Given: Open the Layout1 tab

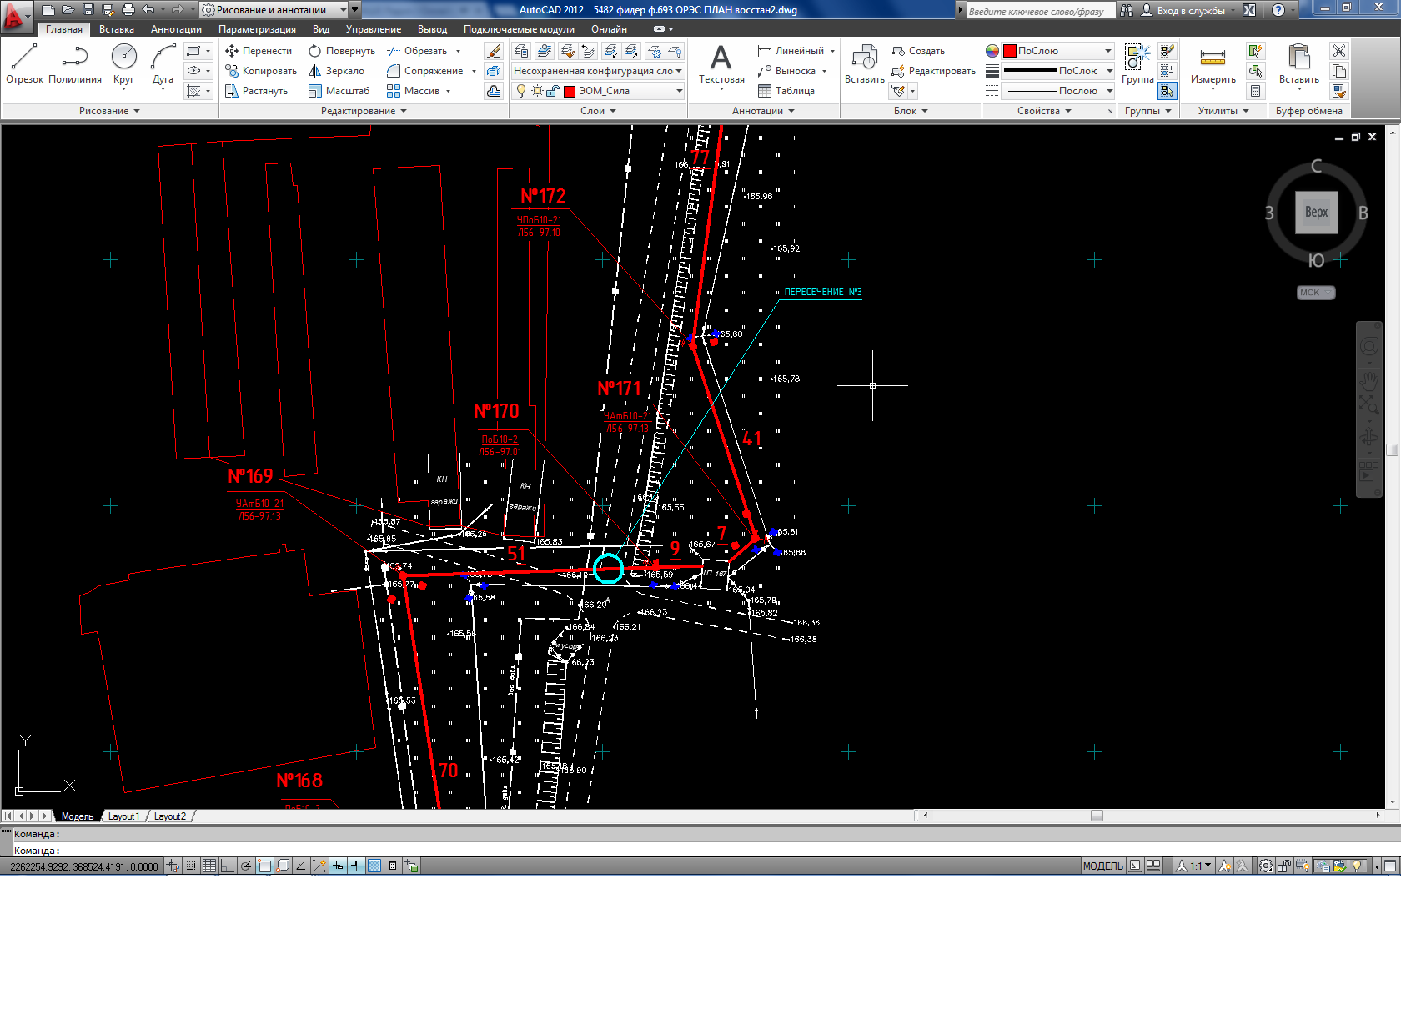Looking at the screenshot, I should (123, 816).
